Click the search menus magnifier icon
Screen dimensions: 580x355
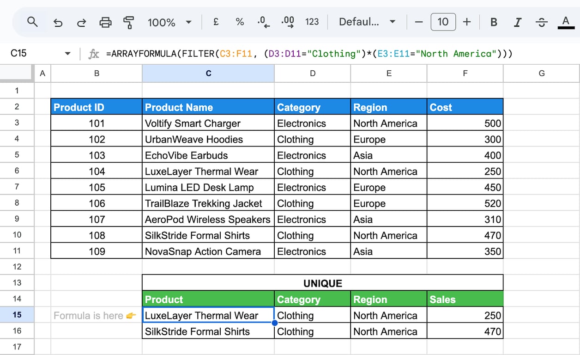click(x=32, y=22)
